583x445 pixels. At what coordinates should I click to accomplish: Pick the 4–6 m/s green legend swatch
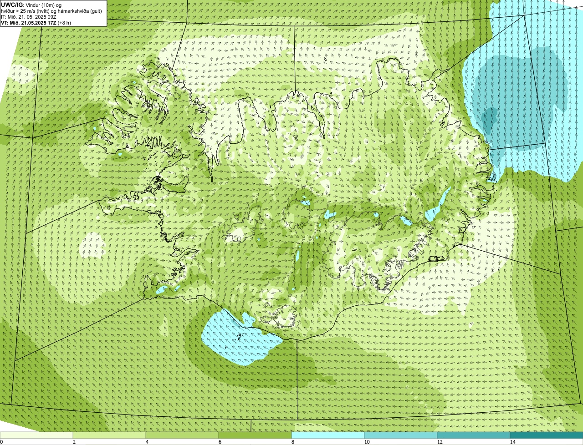(182, 435)
